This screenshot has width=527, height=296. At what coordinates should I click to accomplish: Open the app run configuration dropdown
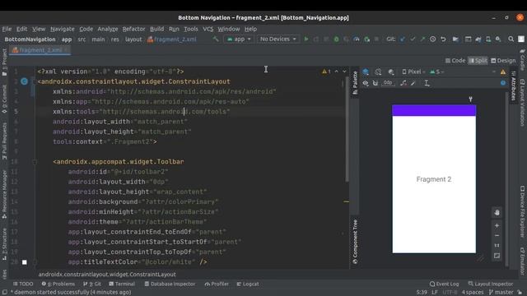239,39
